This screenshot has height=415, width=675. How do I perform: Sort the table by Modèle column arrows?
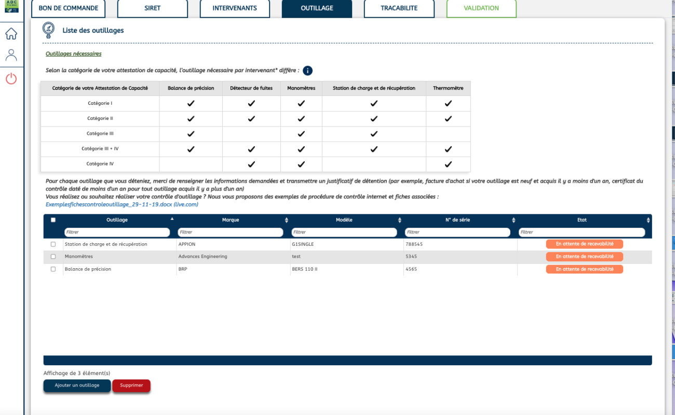(400, 220)
